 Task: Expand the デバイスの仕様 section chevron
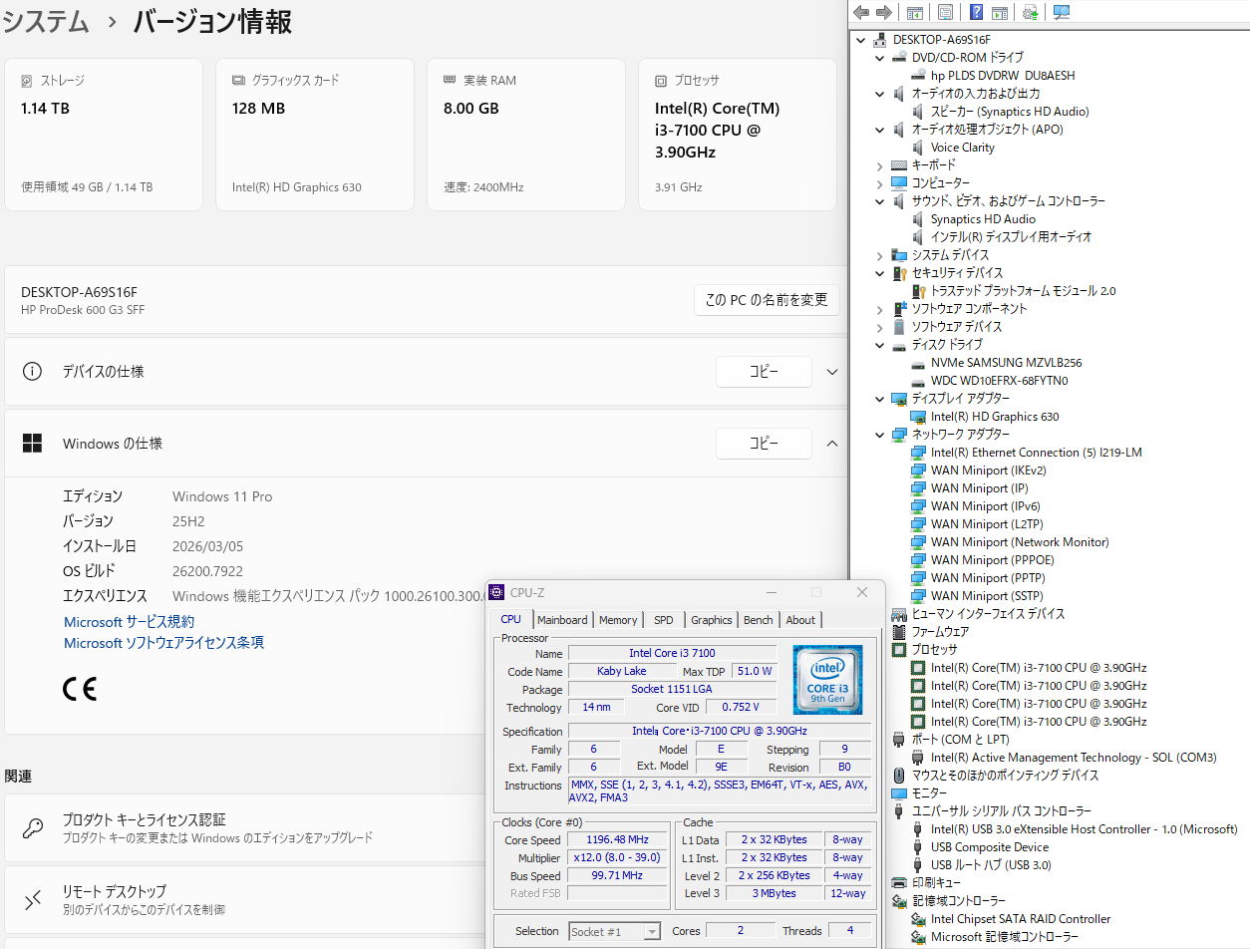[x=832, y=372]
